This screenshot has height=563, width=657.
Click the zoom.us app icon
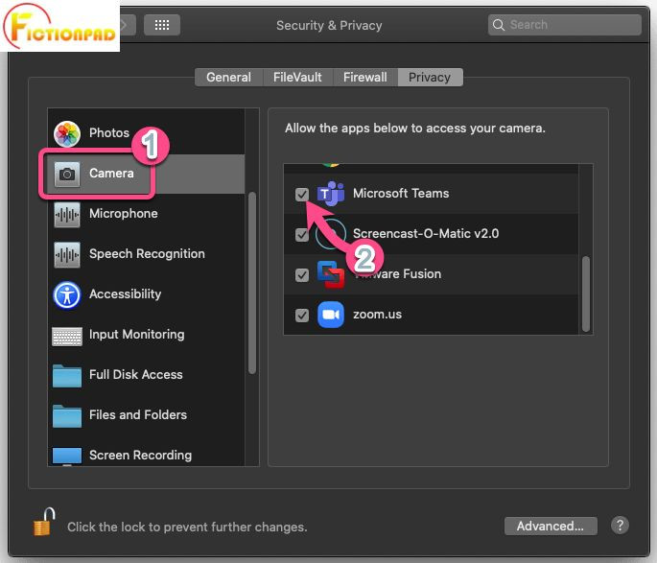(331, 315)
